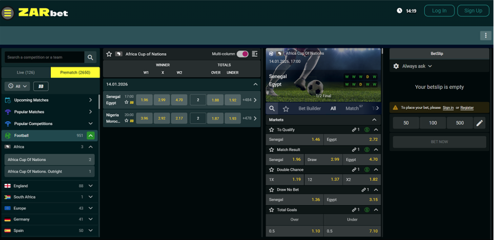Pick Senegal W1 odds 1.96 in match list
This screenshot has height=240, width=494.
pyautogui.click(x=144, y=100)
